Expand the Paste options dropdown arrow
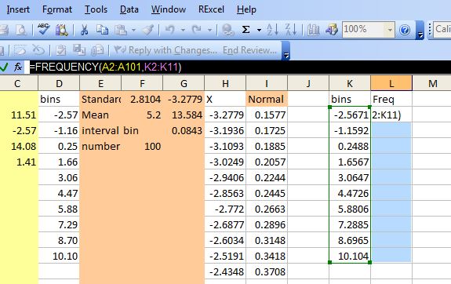 pos(133,30)
